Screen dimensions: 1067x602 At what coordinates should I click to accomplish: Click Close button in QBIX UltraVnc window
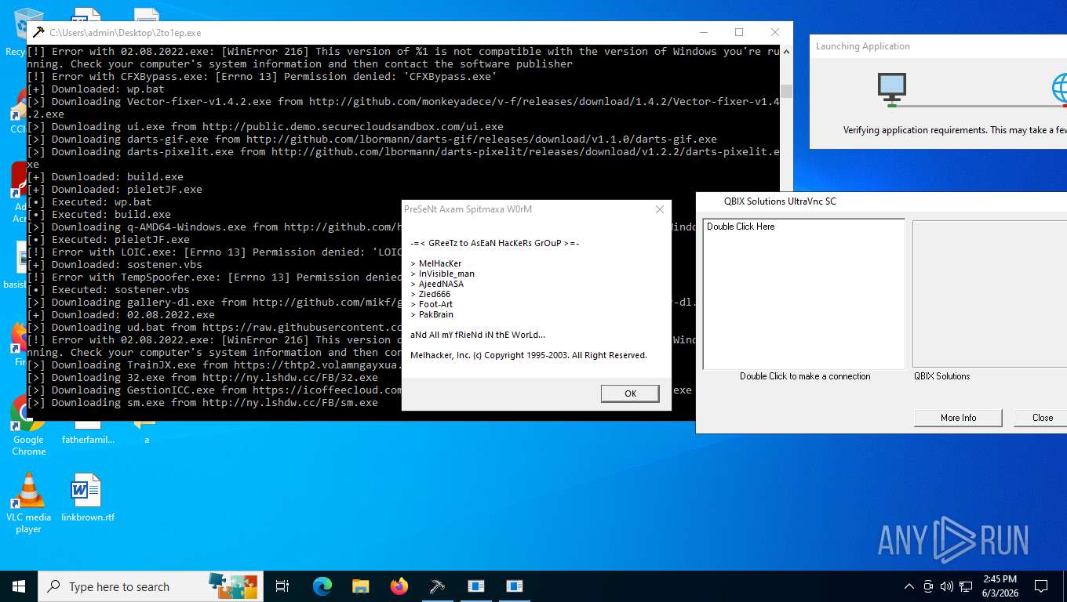tap(1042, 418)
